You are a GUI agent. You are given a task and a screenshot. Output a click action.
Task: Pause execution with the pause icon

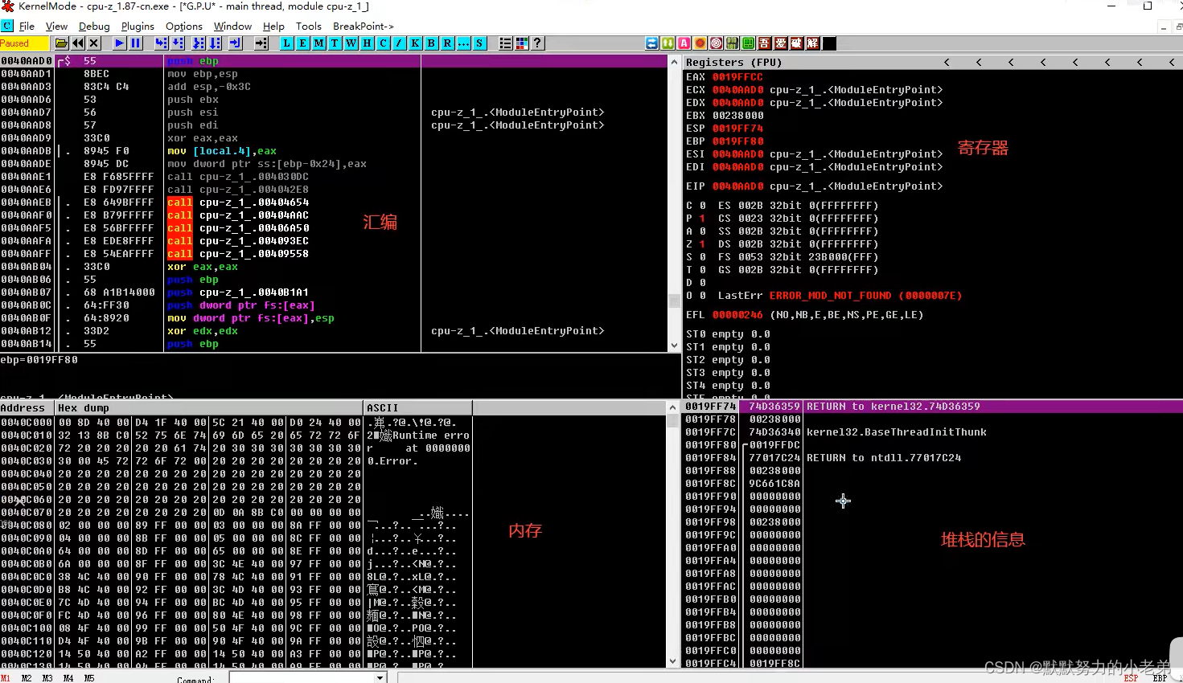pyautogui.click(x=136, y=43)
